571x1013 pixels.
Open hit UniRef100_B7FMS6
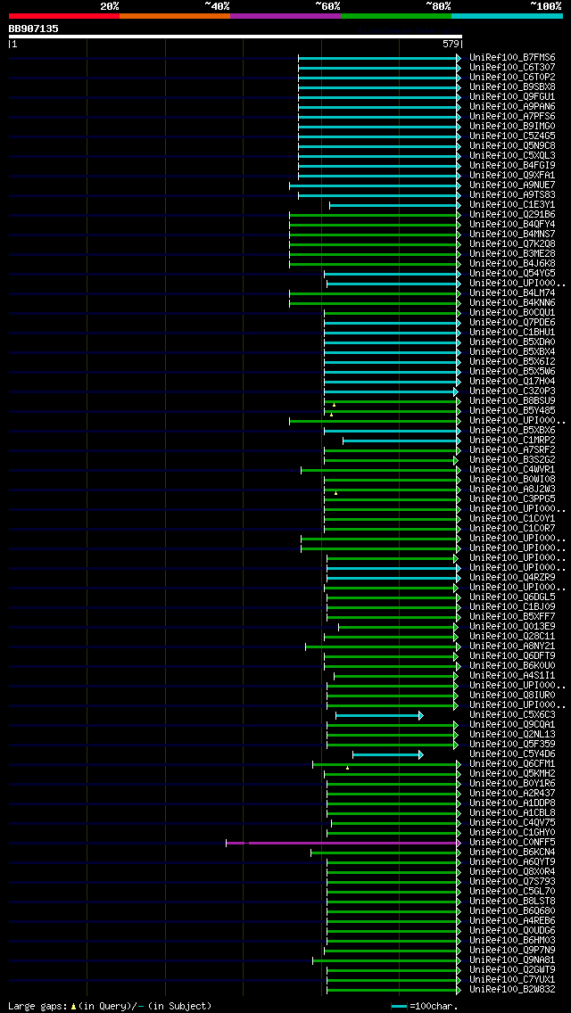pos(512,57)
